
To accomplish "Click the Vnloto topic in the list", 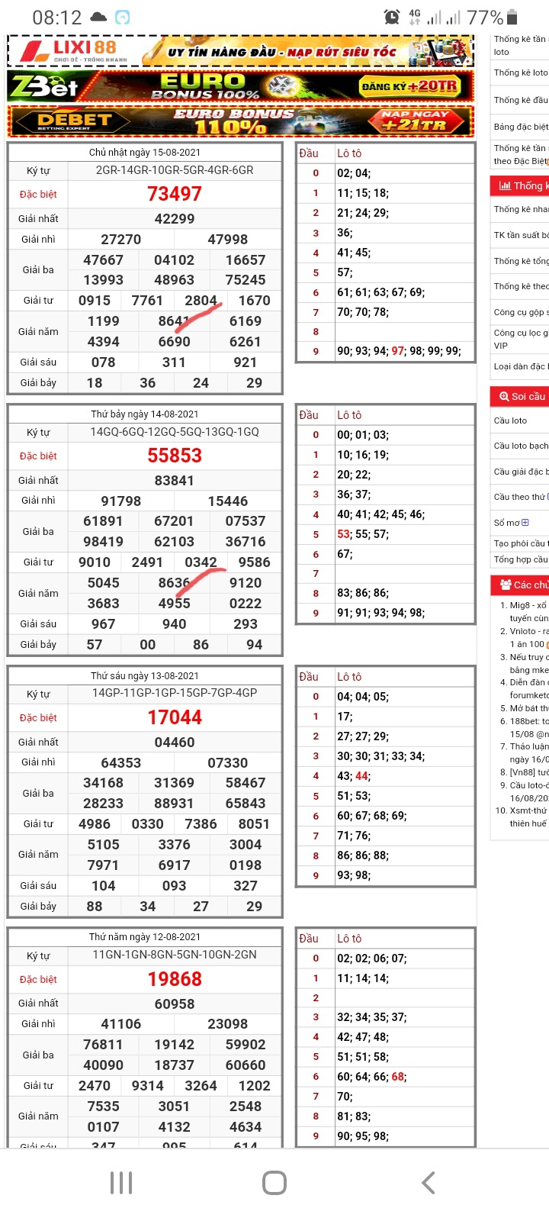I will tap(528, 631).
